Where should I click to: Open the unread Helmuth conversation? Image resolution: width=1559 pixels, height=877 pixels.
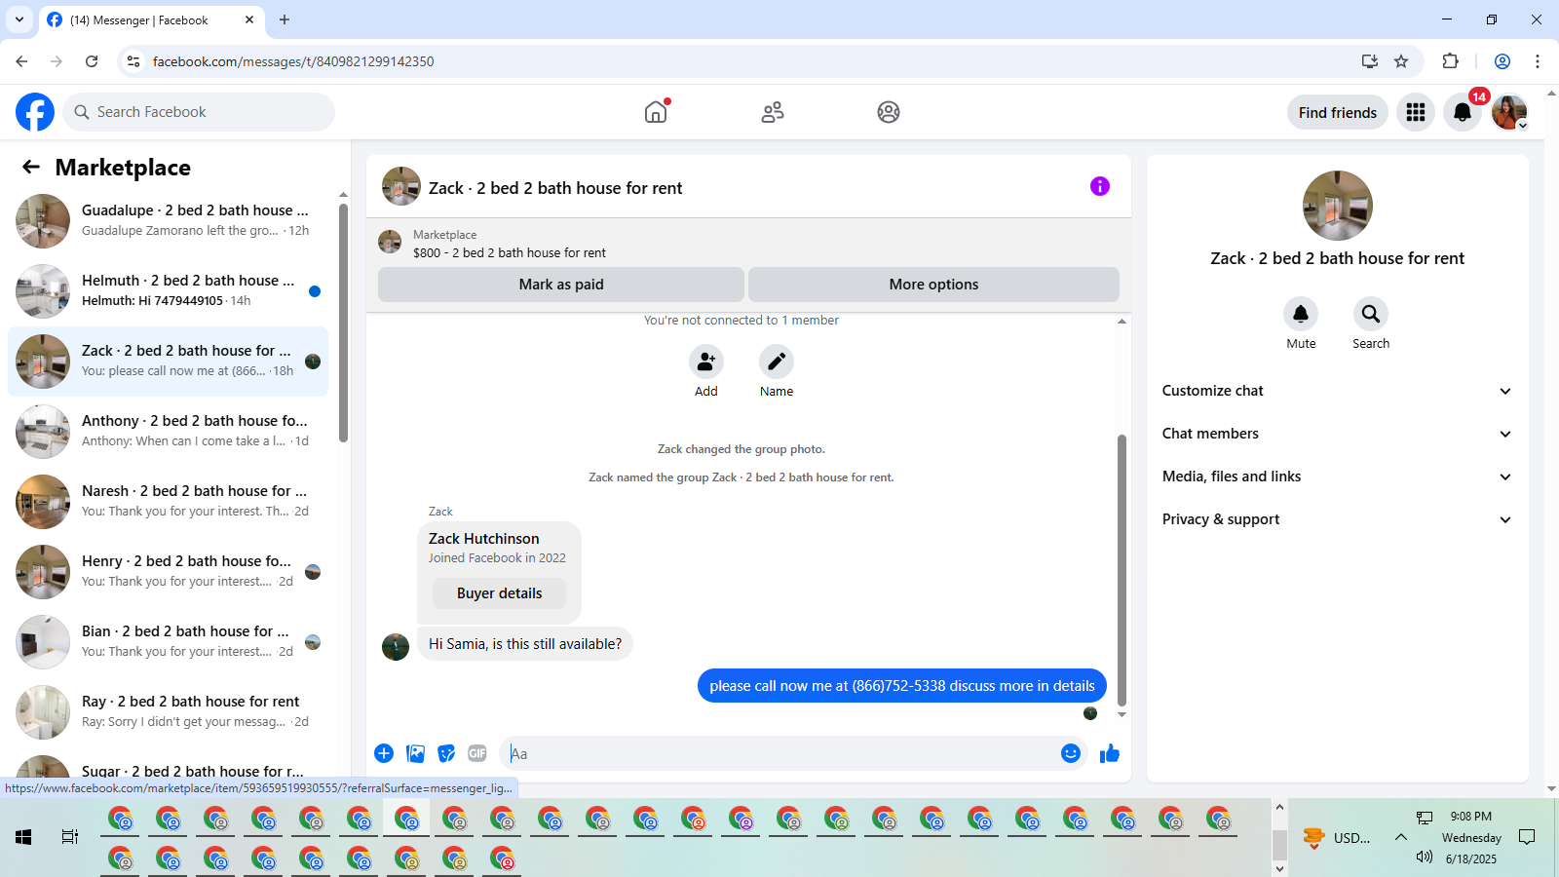pos(168,291)
